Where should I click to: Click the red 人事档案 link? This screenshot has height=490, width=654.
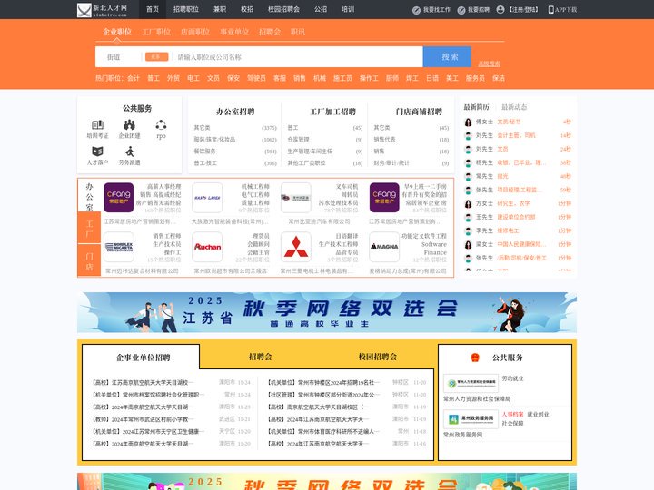click(512, 414)
